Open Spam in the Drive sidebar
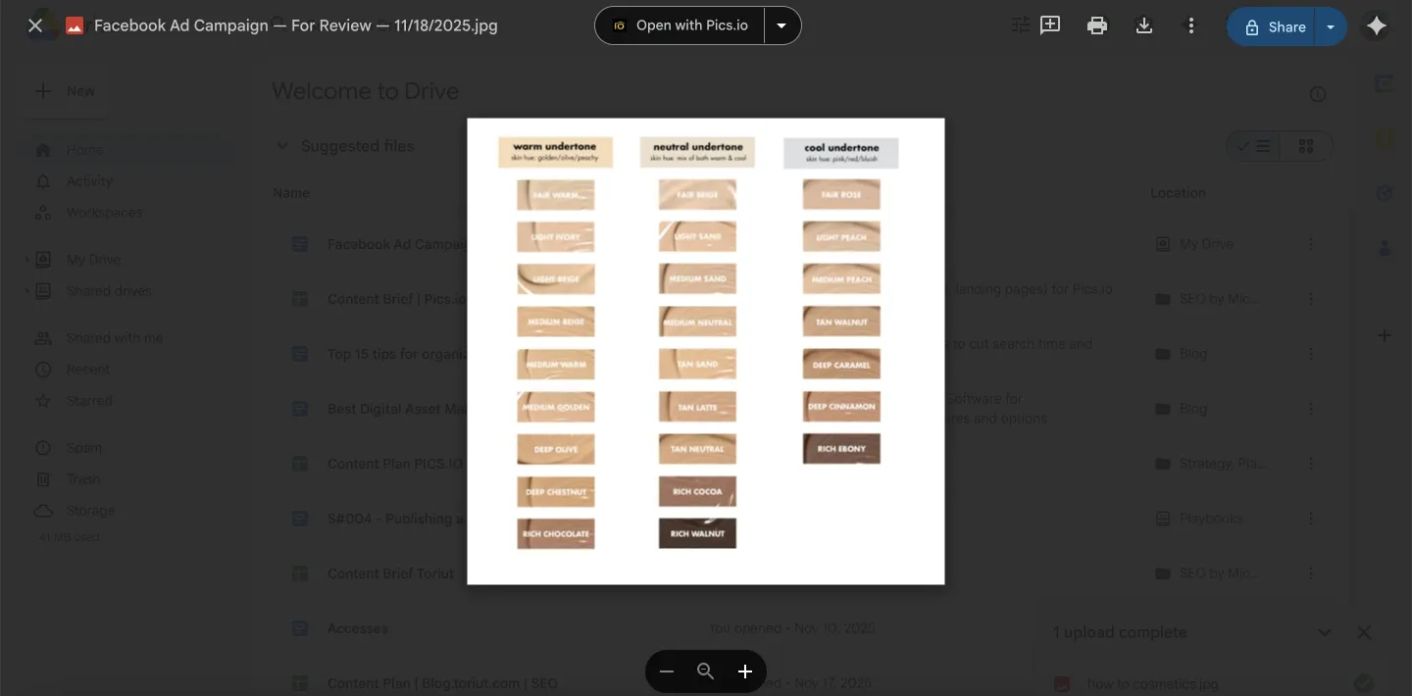This screenshot has width=1412, height=696. pos(83,448)
